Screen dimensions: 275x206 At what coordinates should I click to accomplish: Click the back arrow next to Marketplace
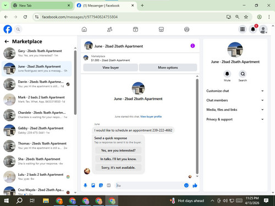(x=7, y=42)
